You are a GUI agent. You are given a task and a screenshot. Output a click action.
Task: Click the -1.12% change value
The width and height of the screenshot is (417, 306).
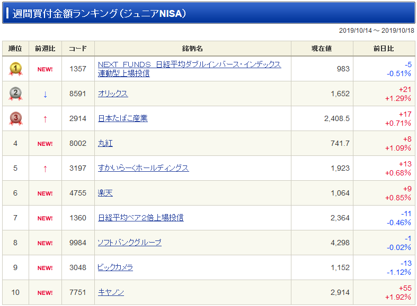(x=399, y=272)
